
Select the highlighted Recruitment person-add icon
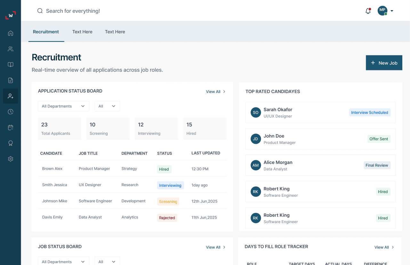[11, 96]
